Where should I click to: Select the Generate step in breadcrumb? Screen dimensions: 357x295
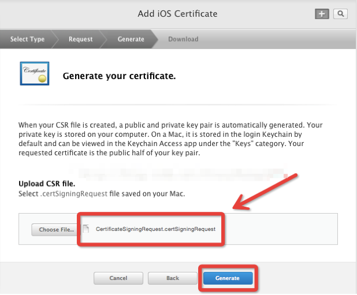coord(131,39)
